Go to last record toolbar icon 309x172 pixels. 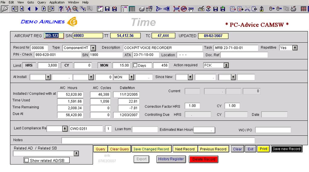[51, 9]
